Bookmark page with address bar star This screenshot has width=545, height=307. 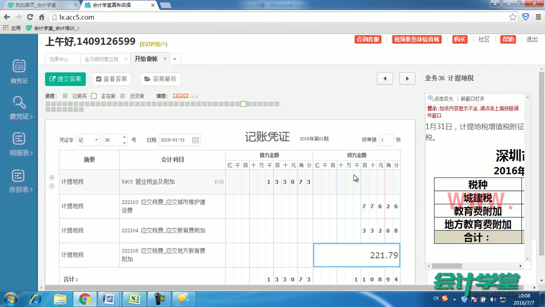[x=513, y=17]
